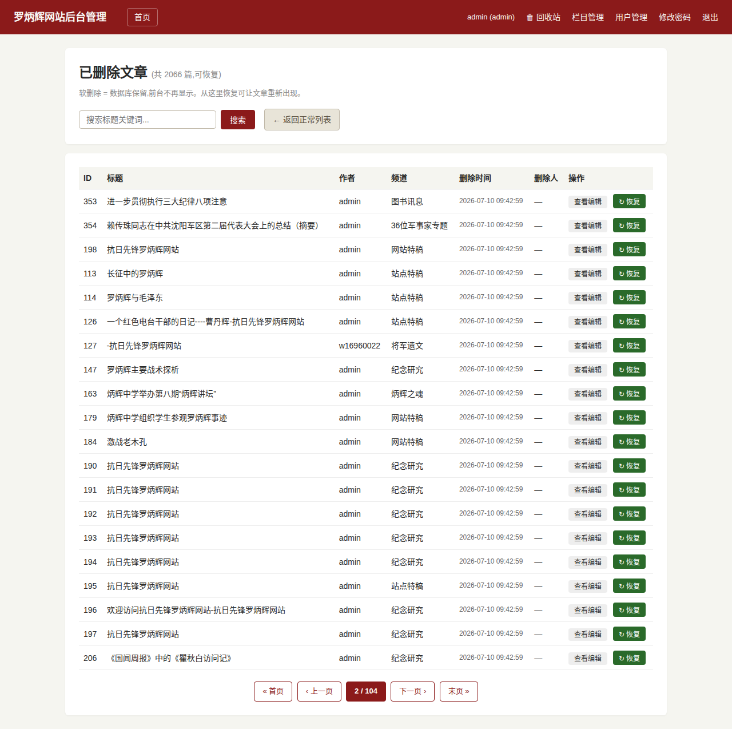Go to « 首页 first page

pyautogui.click(x=273, y=691)
